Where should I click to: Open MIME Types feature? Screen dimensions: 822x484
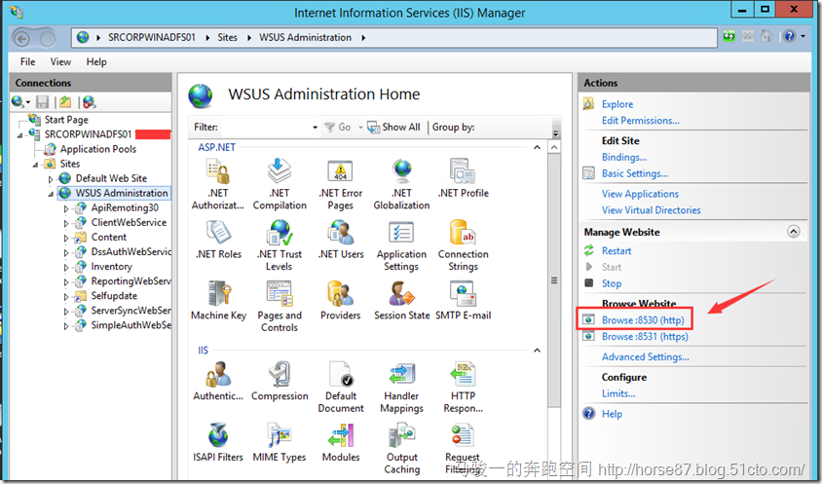pyautogui.click(x=280, y=442)
